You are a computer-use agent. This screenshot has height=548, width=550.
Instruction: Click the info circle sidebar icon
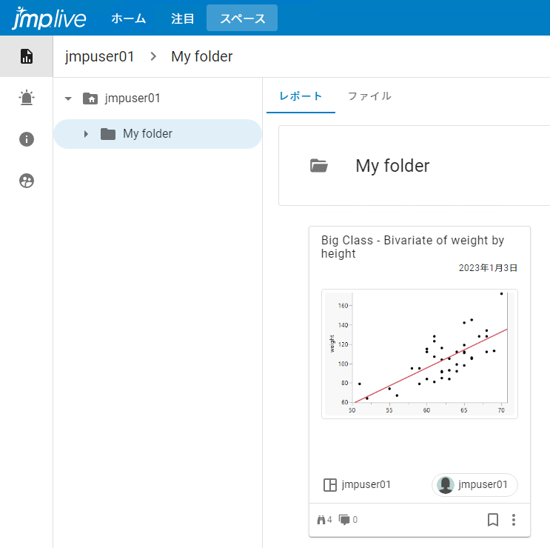tap(27, 139)
